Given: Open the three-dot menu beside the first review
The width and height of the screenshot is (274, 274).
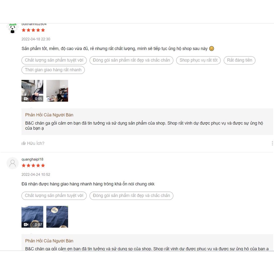Looking at the screenshot, I should click(x=272, y=143).
